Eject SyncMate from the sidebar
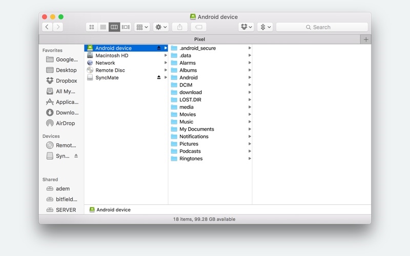410x256 pixels. point(76,156)
